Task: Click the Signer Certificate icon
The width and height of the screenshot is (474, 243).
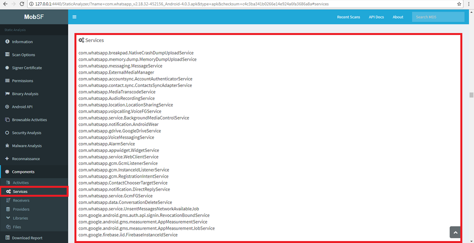Action: pos(7,68)
